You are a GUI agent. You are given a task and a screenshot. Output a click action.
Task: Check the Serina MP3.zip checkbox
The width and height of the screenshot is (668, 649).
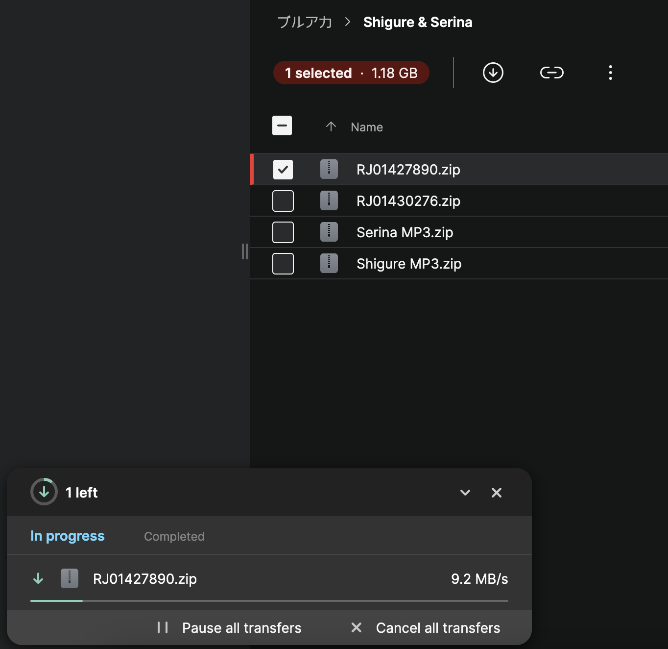tap(283, 232)
